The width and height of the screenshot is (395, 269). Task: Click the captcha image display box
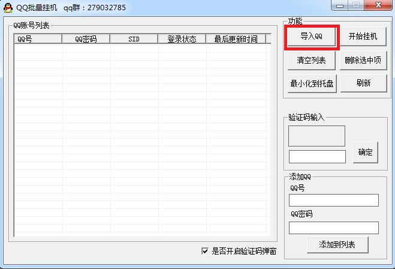316,136
